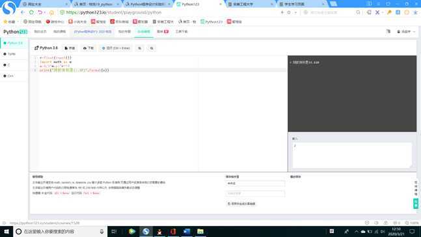Image resolution: width=421 pixels, height=237 pixels.
Task: Click the save-and-generate link button
Action: point(241,204)
